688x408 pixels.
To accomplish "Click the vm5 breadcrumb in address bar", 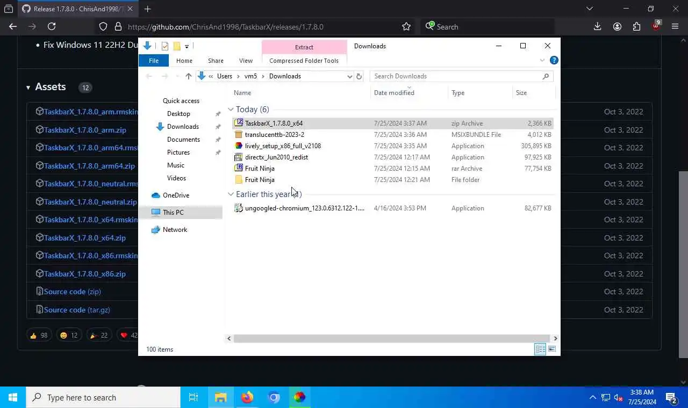I will [250, 76].
